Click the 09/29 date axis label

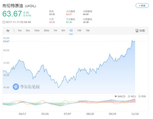click(x=112, y=114)
